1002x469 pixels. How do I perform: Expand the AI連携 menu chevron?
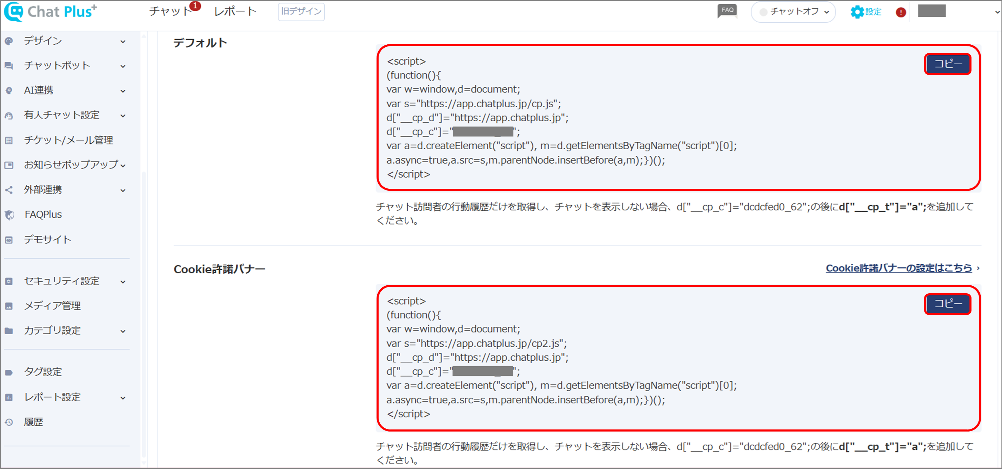[x=123, y=91]
